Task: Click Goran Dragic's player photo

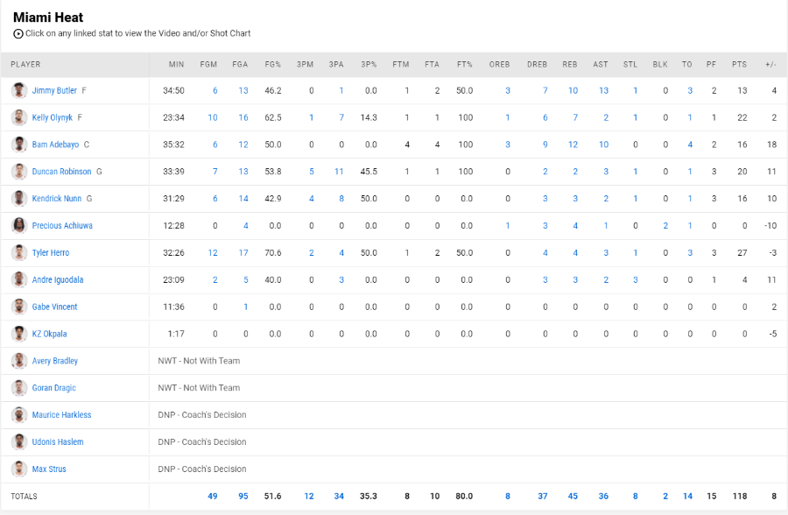Action: 19,388
